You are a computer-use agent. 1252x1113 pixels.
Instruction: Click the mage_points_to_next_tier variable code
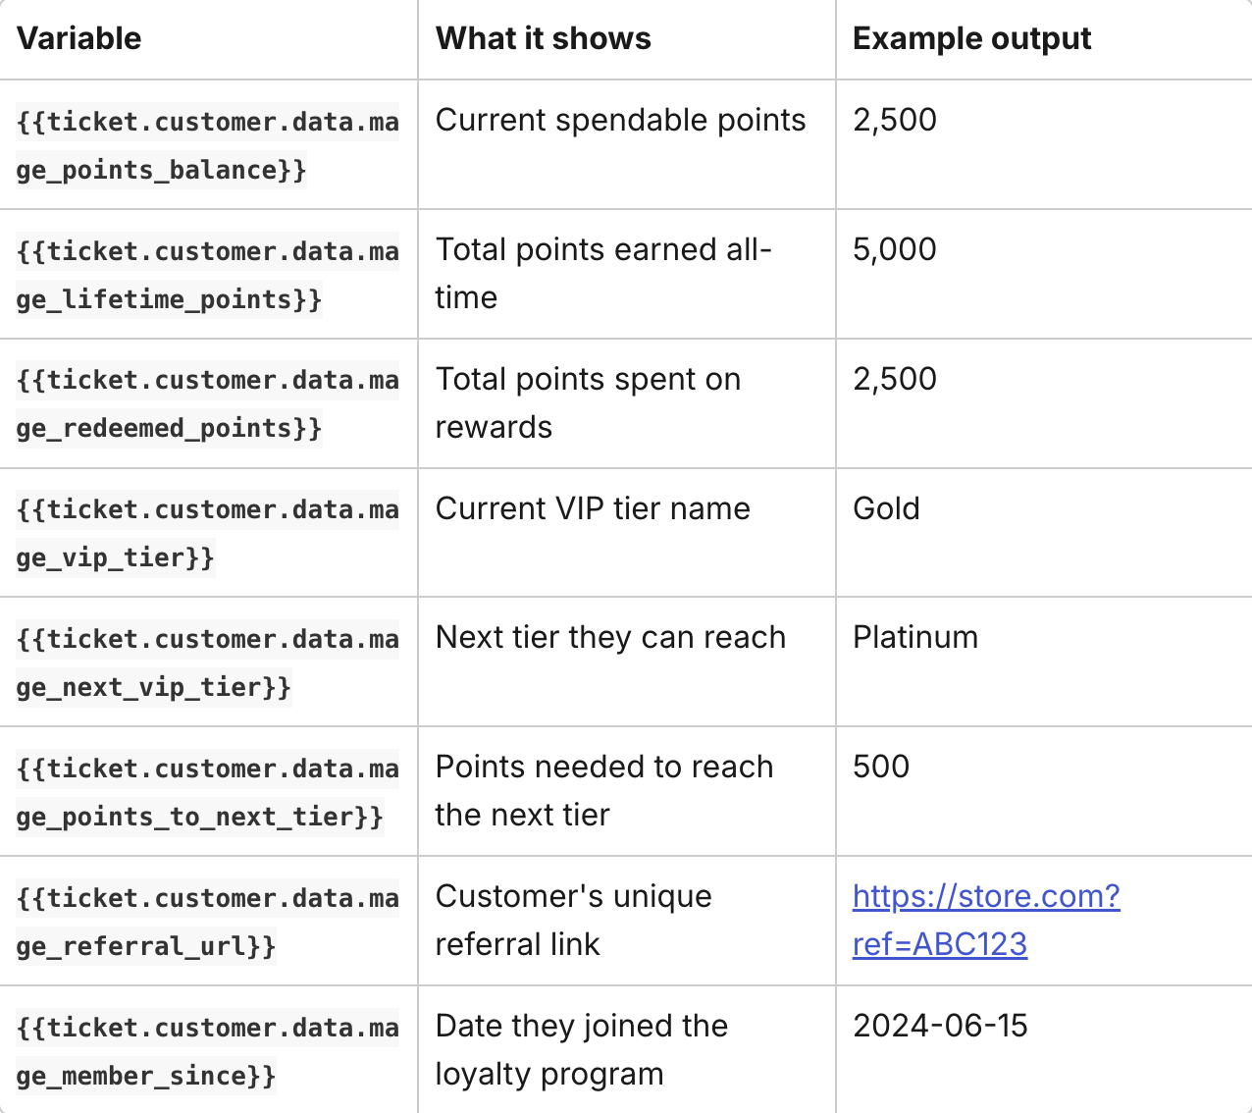[x=207, y=792]
